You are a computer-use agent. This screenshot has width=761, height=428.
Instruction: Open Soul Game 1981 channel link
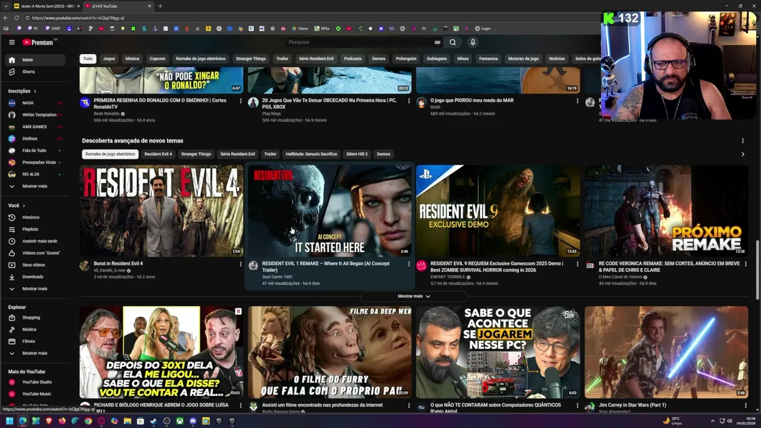tap(278, 276)
